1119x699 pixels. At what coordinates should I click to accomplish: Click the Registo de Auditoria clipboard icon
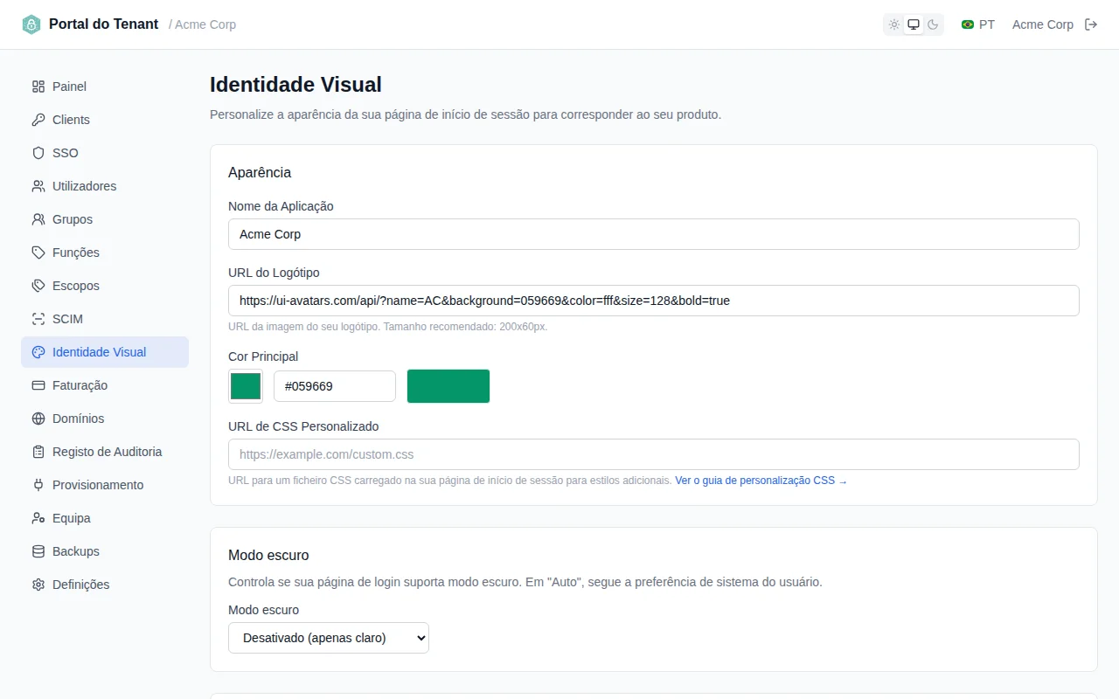point(38,452)
